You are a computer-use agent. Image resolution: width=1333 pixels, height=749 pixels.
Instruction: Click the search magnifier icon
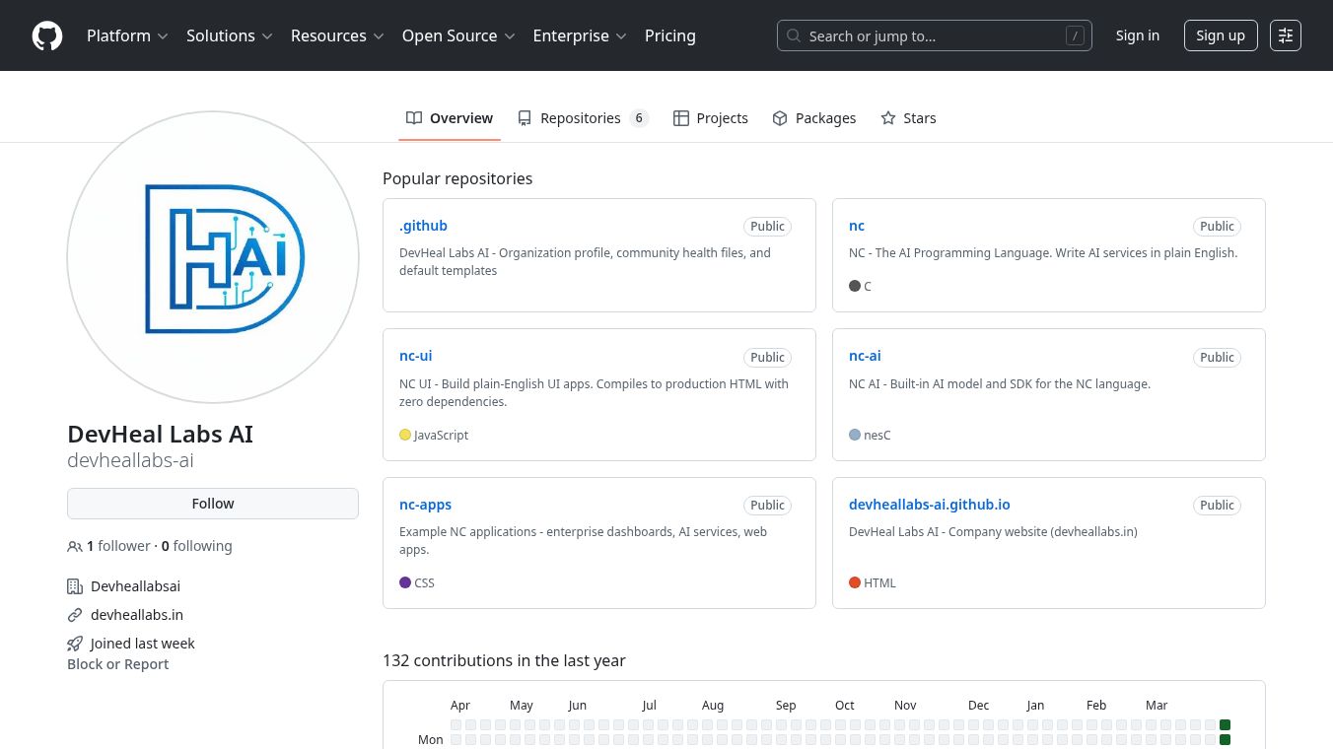pyautogui.click(x=794, y=35)
